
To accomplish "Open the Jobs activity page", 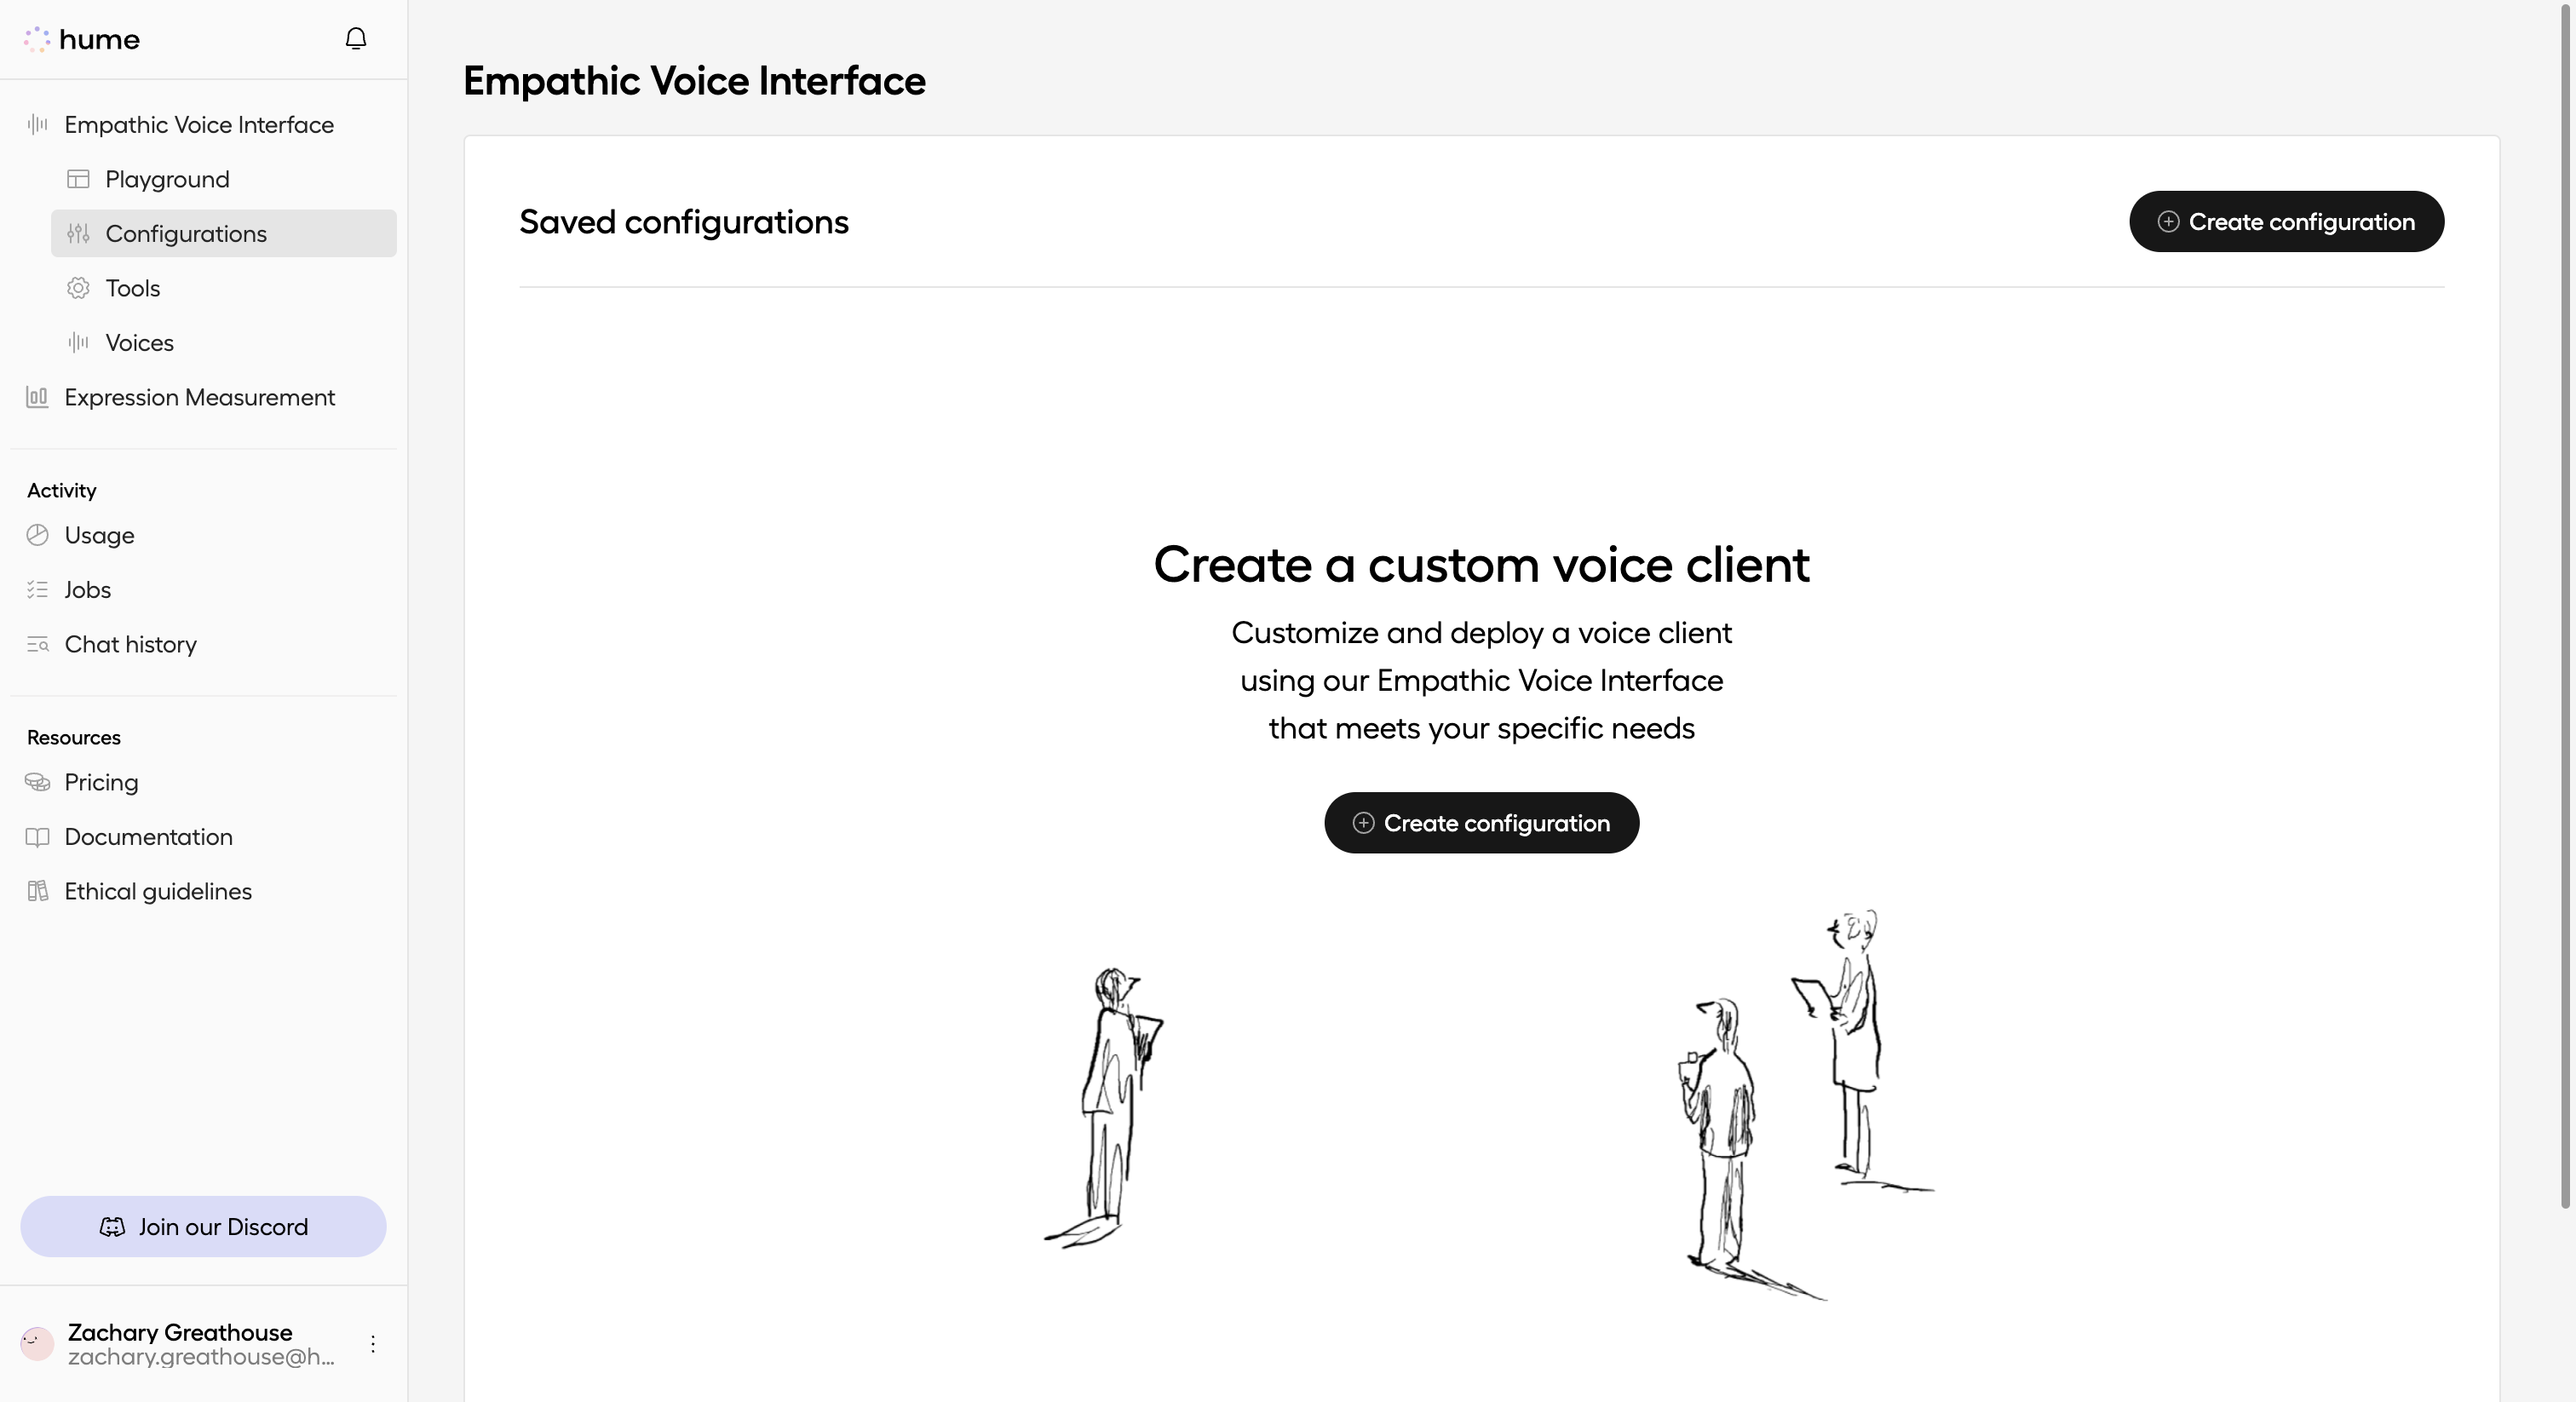I will tap(87, 589).
